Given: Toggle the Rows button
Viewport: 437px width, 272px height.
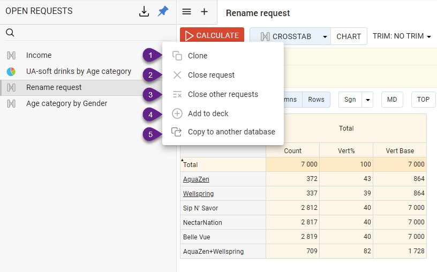Looking at the screenshot, I should click(x=316, y=100).
